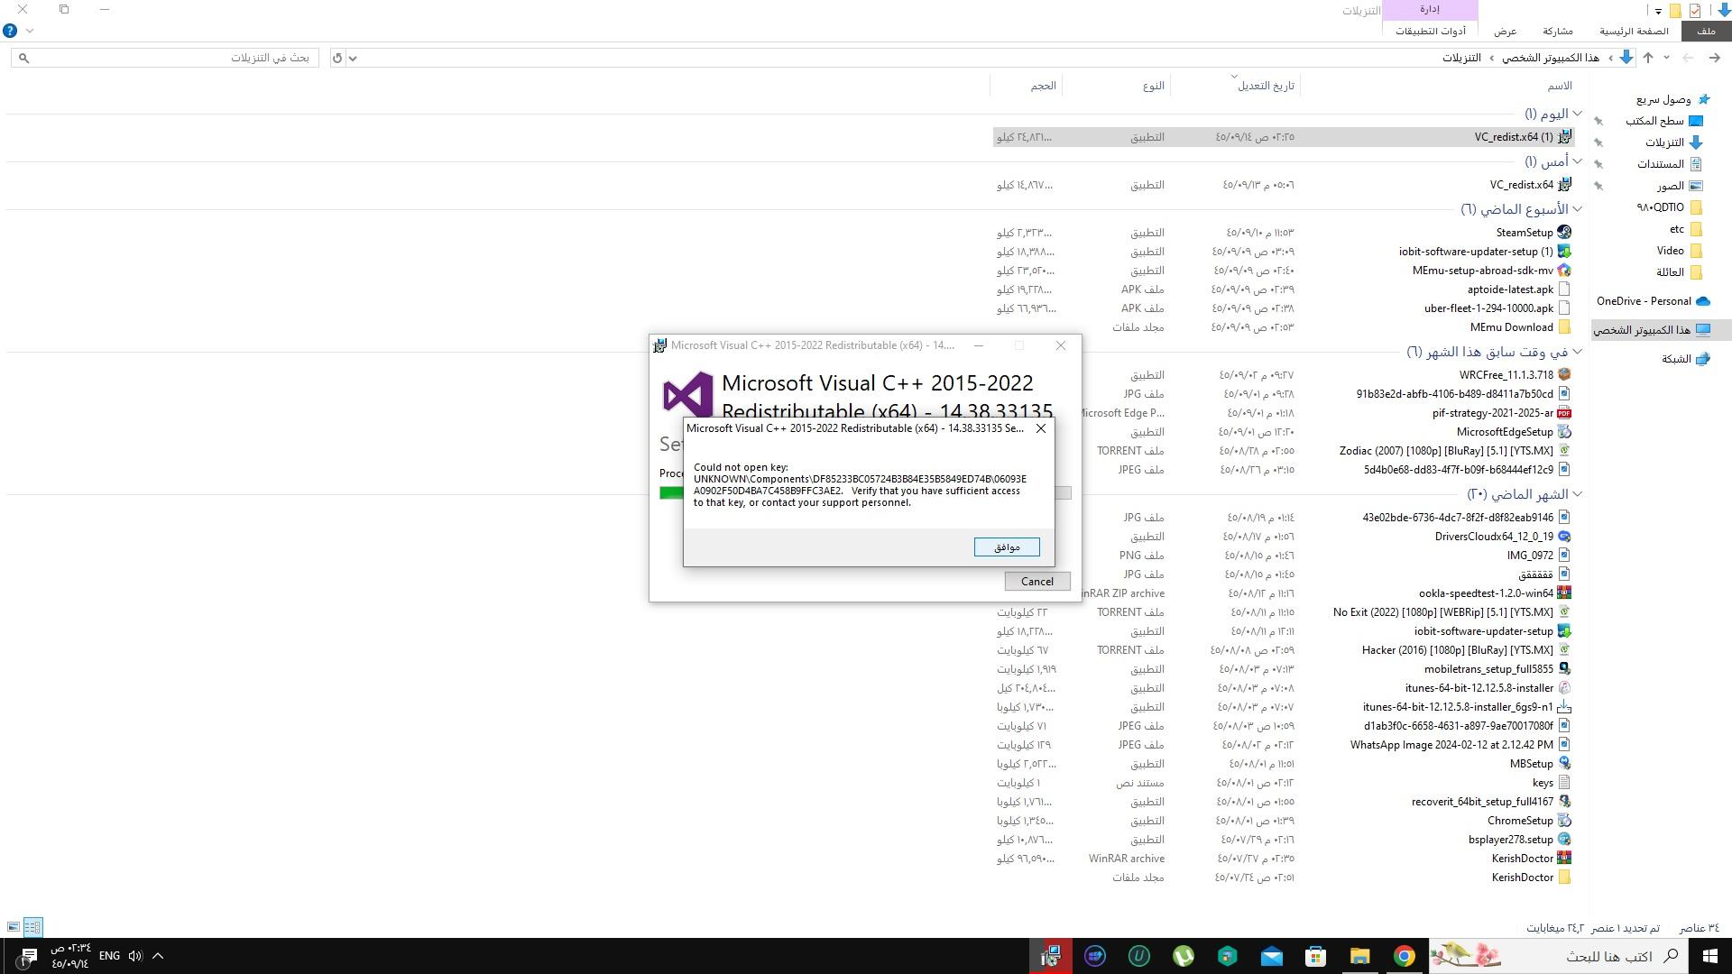Image resolution: width=1732 pixels, height=974 pixels.
Task: Select the WRCFree_11.1.3.718 file icon
Action: (1564, 375)
